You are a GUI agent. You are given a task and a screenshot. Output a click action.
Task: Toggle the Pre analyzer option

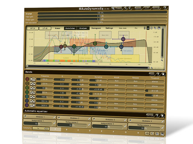[136, 28]
